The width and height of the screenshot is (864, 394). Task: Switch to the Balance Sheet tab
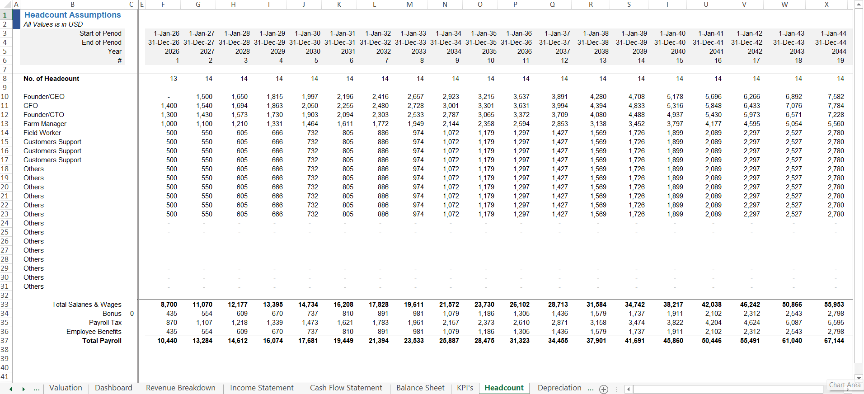420,388
